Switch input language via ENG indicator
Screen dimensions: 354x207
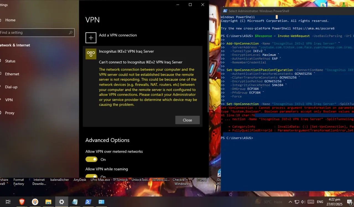point(320,202)
